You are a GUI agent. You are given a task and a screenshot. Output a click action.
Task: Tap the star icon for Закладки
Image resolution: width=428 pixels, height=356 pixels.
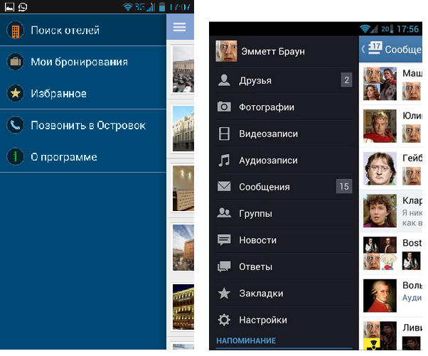pyautogui.click(x=224, y=293)
